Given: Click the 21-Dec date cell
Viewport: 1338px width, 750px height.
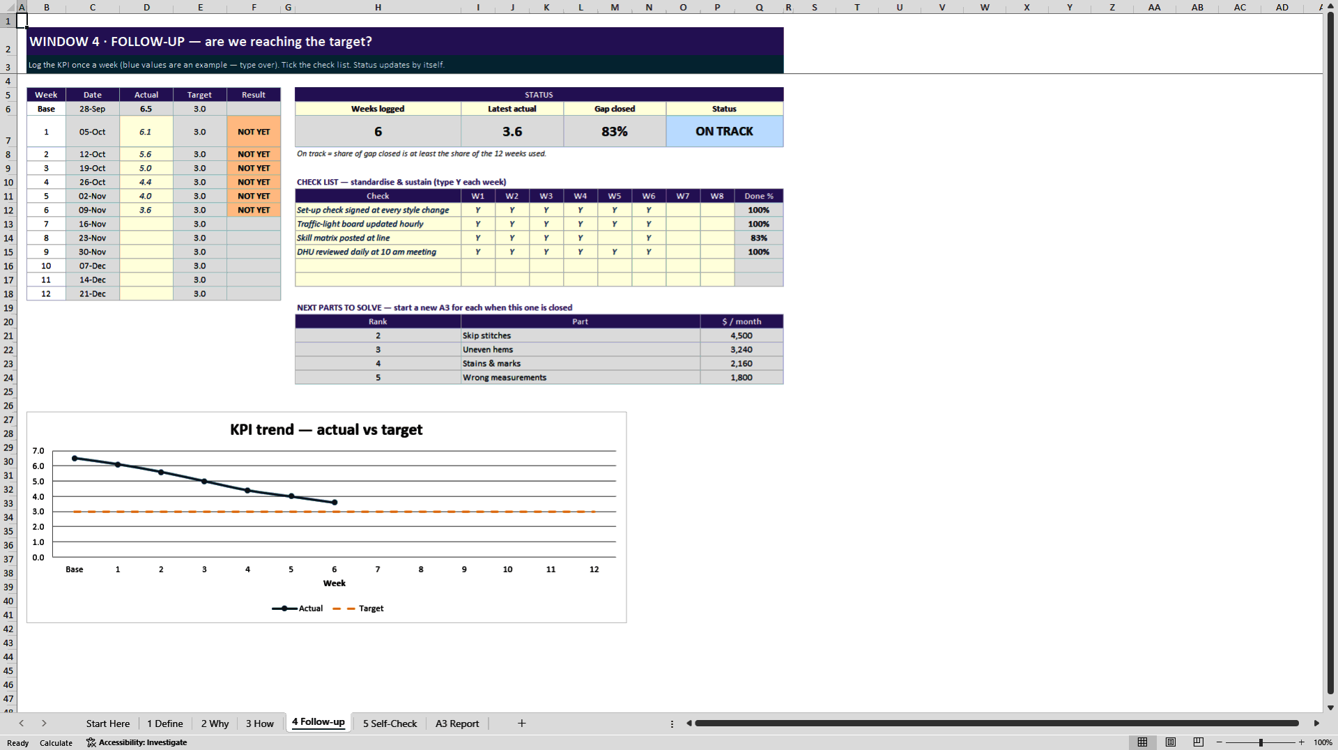Looking at the screenshot, I should 93,293.
